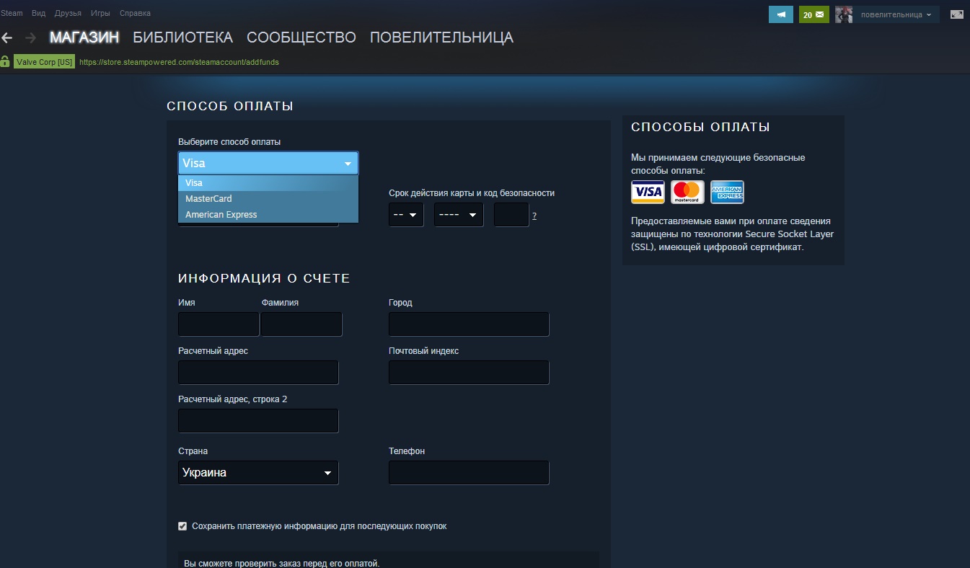
Task: Click the Выберите способ оплаты label
Action: click(x=229, y=141)
